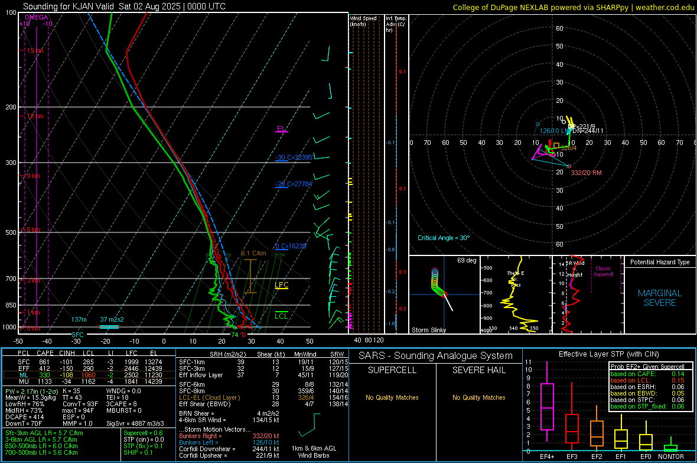The height and width of the screenshot is (463, 697).
Task: Click the green LCL label on the skew-T
Action: [281, 316]
